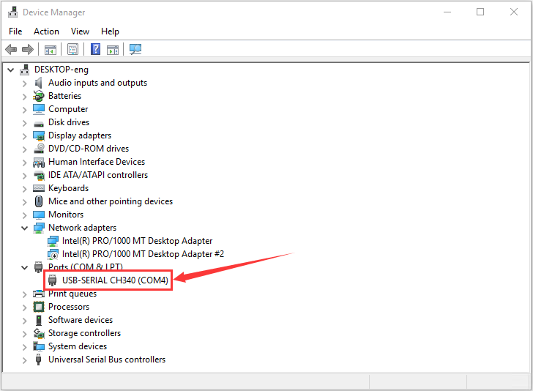Screen dimensions: 533x391
Task: Expand the Mice and other pointing devices arrow
Action: click(24, 202)
